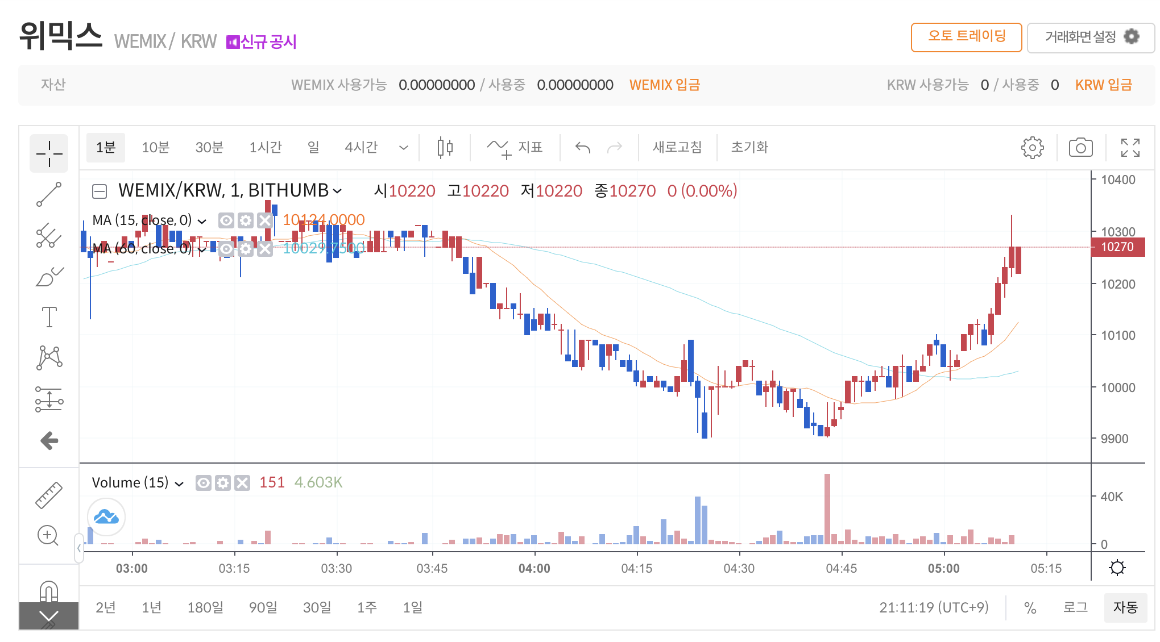Set chart range to 30일
This screenshot has width=1160, height=642.
[317, 608]
